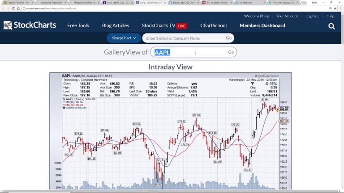Switch to Free Text to Speech tab
The width and height of the screenshot is (344, 193).
coord(284,3)
